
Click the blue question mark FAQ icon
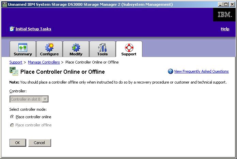[171, 71]
